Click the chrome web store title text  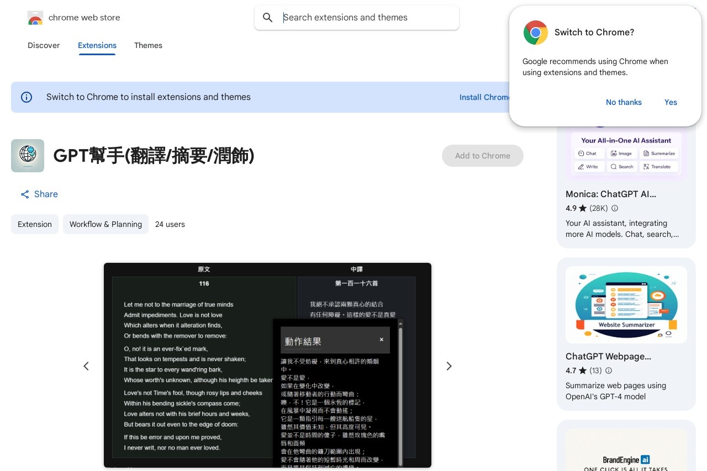click(x=85, y=18)
